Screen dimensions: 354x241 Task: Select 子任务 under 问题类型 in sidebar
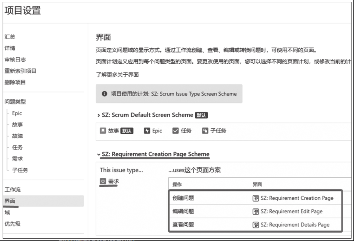coord(20,170)
